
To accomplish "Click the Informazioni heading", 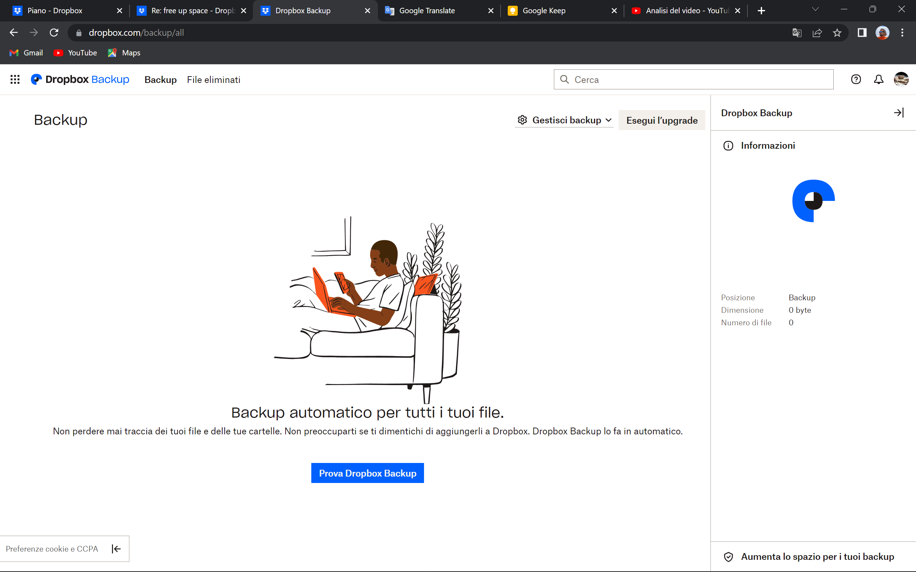I will pyautogui.click(x=768, y=146).
